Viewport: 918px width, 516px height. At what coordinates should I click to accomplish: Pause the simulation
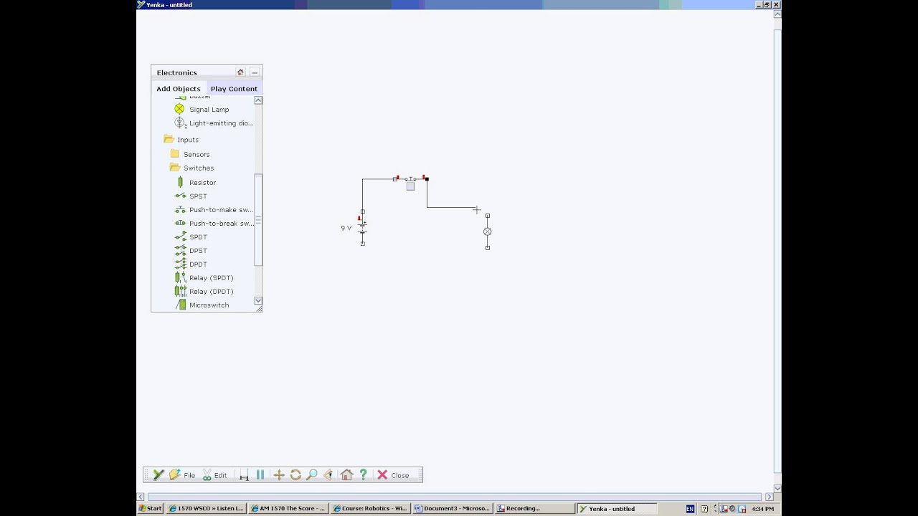[x=260, y=475]
